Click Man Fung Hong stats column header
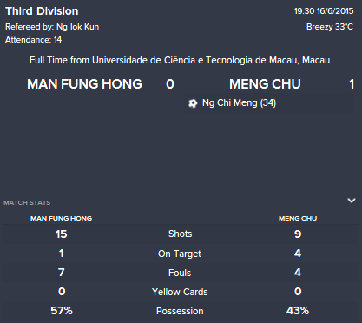The width and height of the screenshot is (362, 323). [x=62, y=219]
